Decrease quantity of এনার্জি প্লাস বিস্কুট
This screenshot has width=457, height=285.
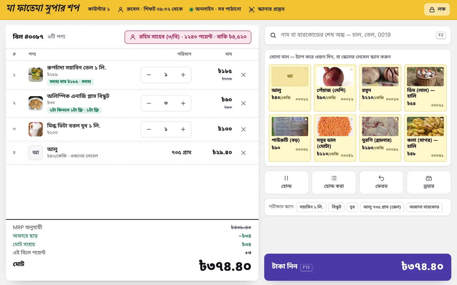pyautogui.click(x=149, y=103)
